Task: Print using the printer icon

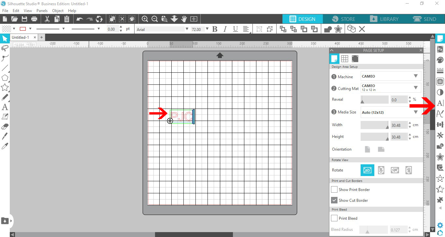Action: tap(34, 19)
